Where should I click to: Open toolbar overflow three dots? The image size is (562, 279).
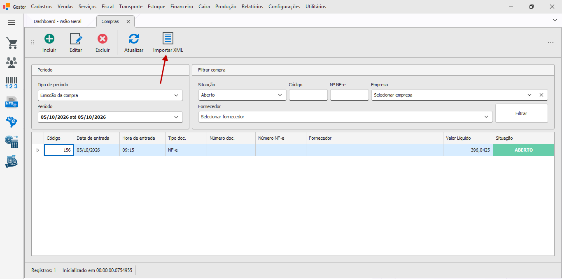point(551,42)
